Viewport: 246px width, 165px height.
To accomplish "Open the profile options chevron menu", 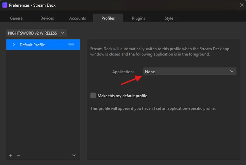I will (x=74, y=156).
